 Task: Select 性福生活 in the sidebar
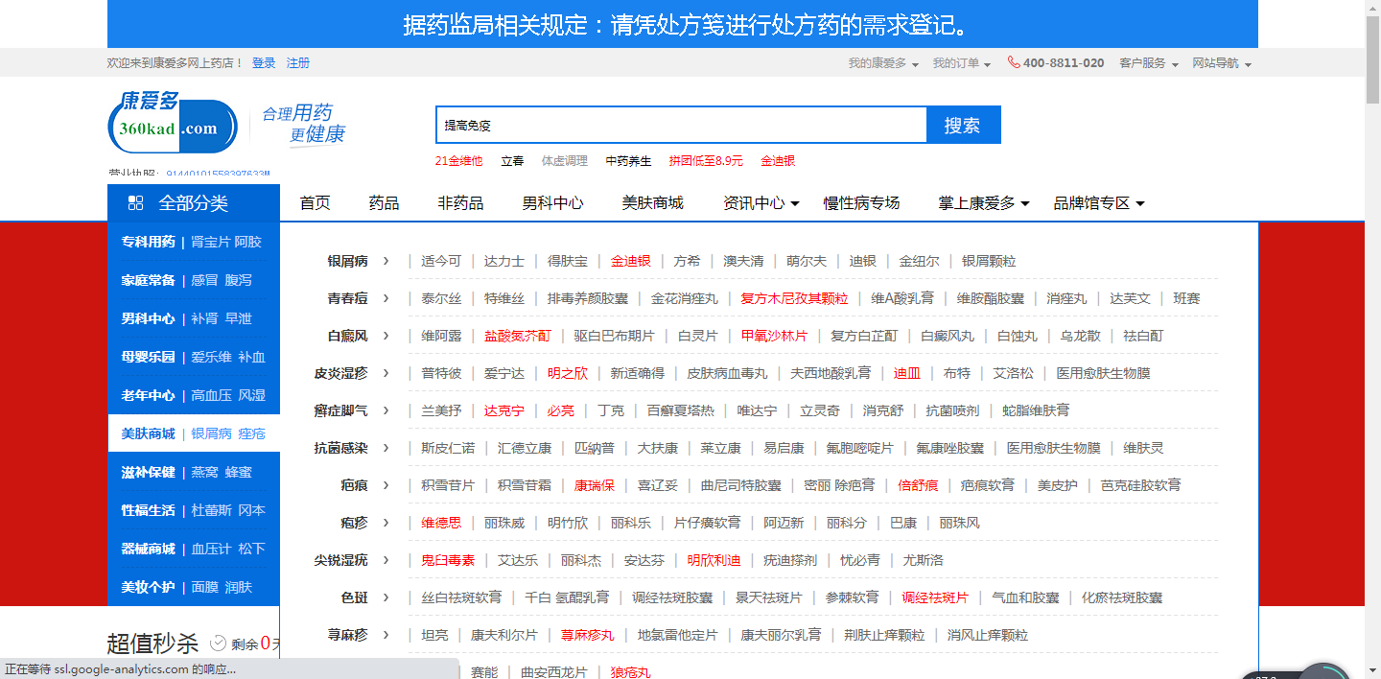pos(148,510)
